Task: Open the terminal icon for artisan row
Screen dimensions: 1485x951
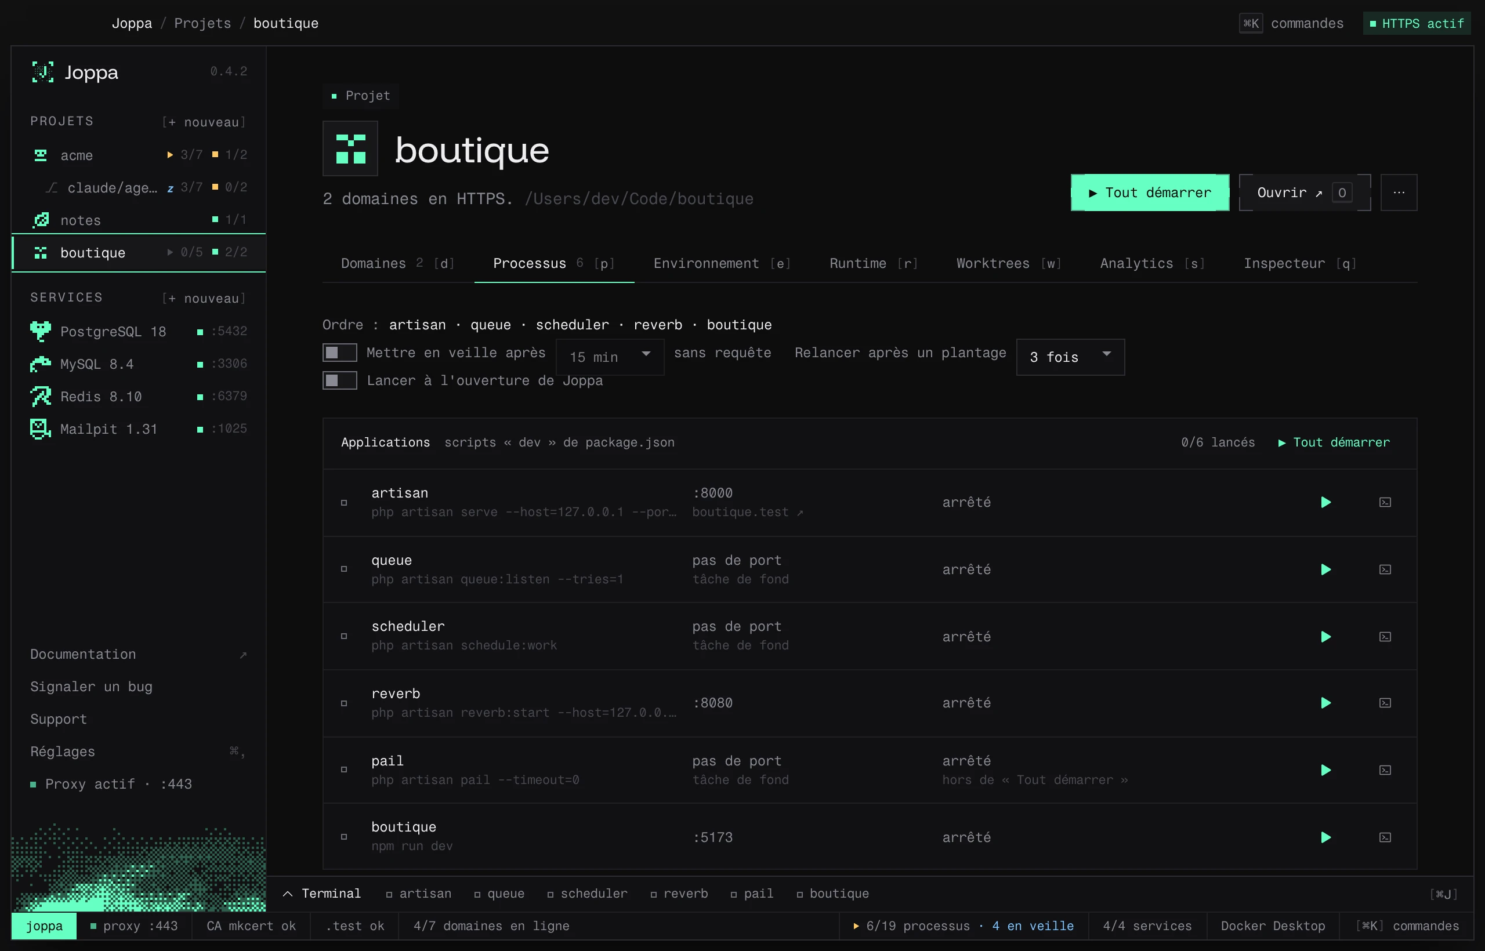Action: [x=1386, y=502]
